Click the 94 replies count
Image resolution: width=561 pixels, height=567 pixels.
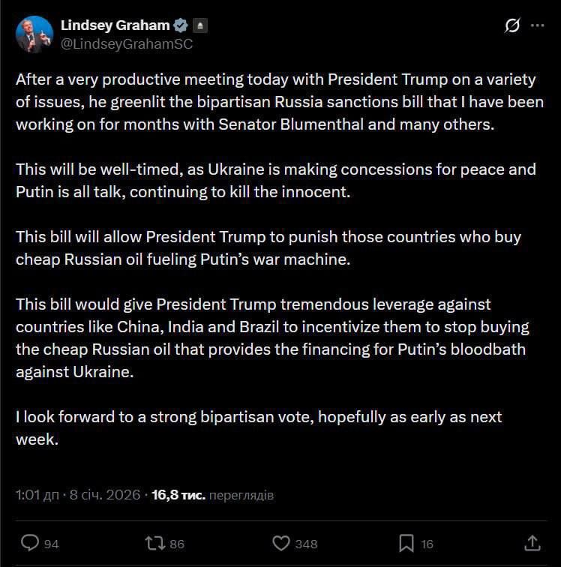(x=51, y=544)
